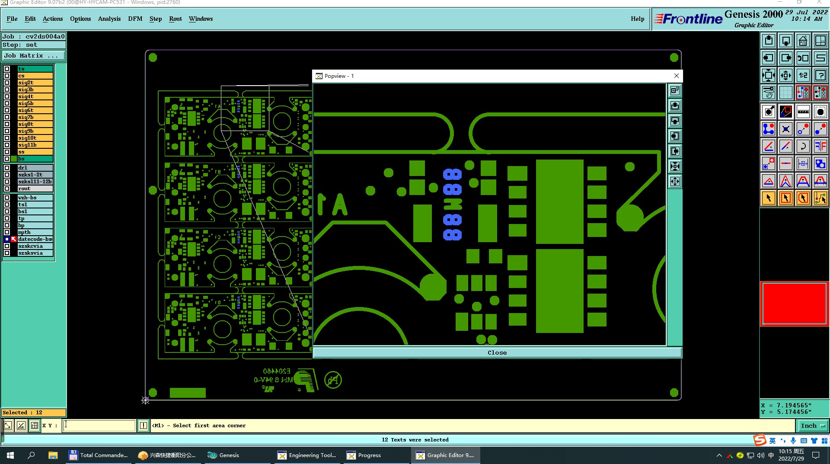
Task: Select the net selection arrow tool
Action: 820,198
